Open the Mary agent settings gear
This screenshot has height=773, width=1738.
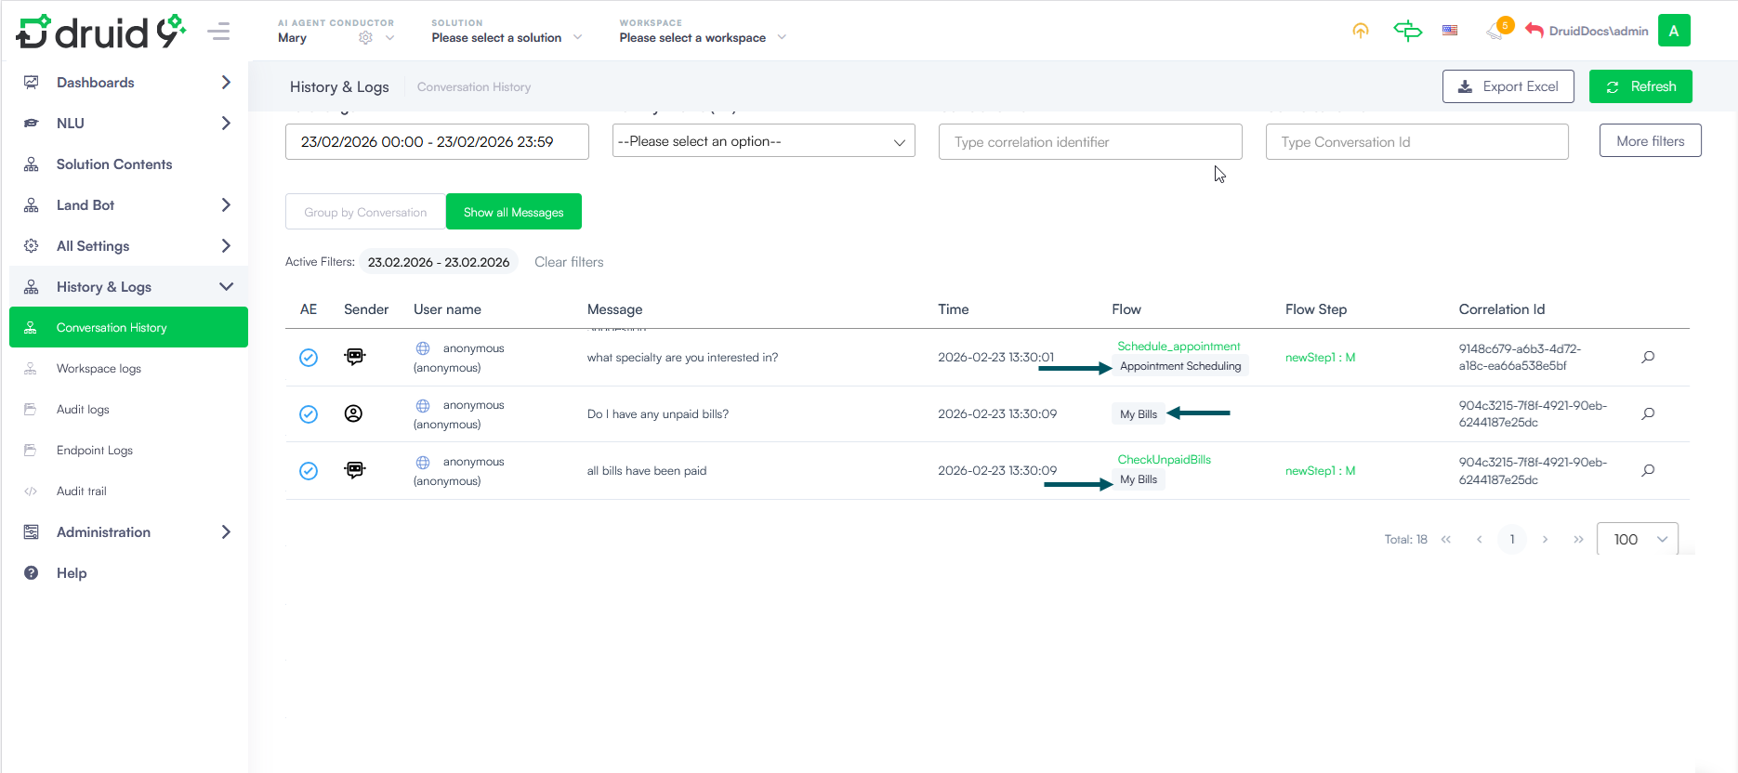click(x=365, y=38)
